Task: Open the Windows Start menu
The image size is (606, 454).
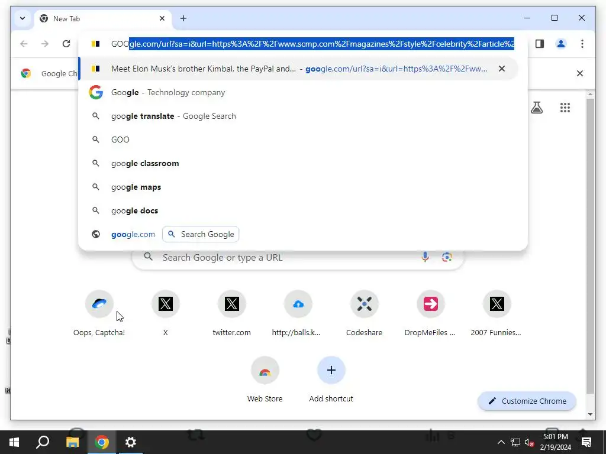Action: pos(14,442)
